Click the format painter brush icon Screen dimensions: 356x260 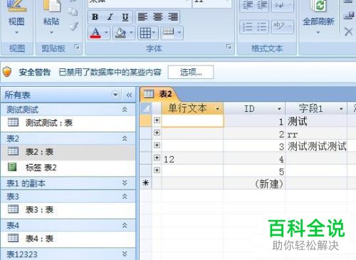pos(73,26)
